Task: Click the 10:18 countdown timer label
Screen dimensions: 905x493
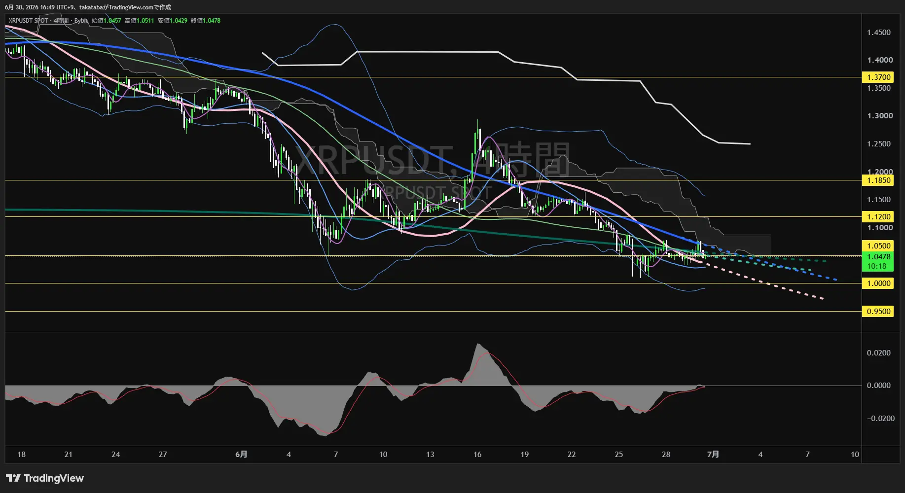Action: pos(877,266)
